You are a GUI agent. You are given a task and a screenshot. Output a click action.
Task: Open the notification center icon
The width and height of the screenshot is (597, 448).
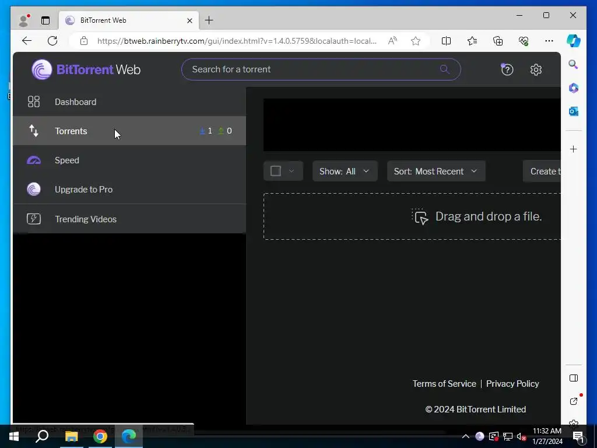pos(578,436)
